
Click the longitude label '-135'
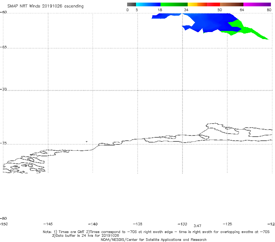tap(137, 224)
